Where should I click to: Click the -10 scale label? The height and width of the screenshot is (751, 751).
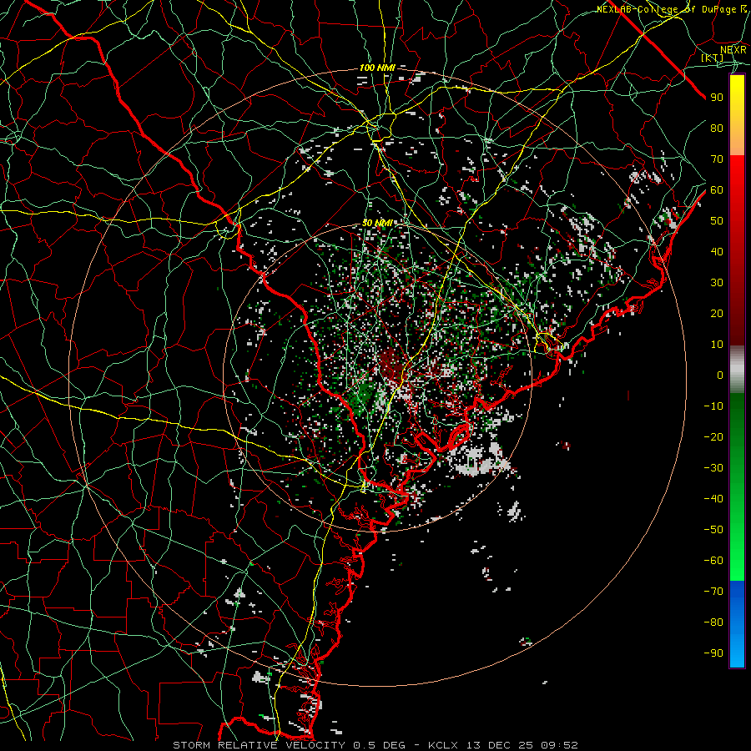pos(713,406)
